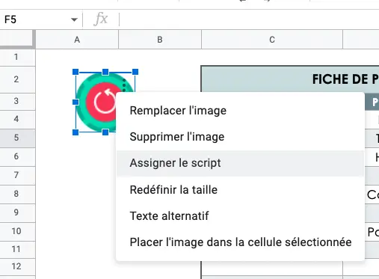The image size is (379, 279).
Task: Select row 1 header
Action: click(17, 57)
